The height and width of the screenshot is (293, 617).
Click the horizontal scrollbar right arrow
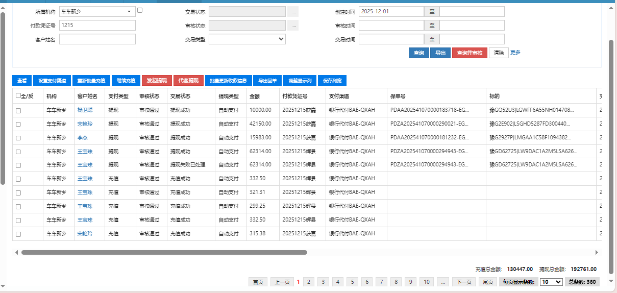click(597, 252)
